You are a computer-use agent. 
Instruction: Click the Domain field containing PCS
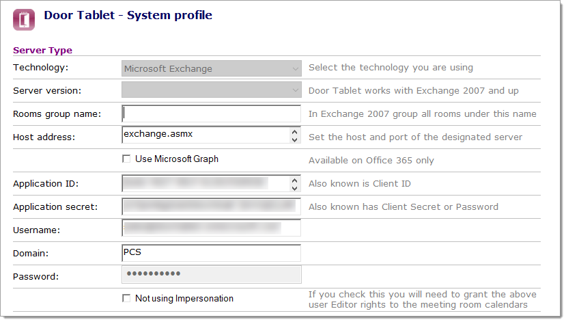click(212, 253)
